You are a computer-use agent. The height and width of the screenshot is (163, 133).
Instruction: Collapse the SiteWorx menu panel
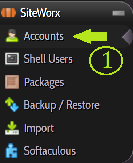pyautogui.click(x=118, y=13)
